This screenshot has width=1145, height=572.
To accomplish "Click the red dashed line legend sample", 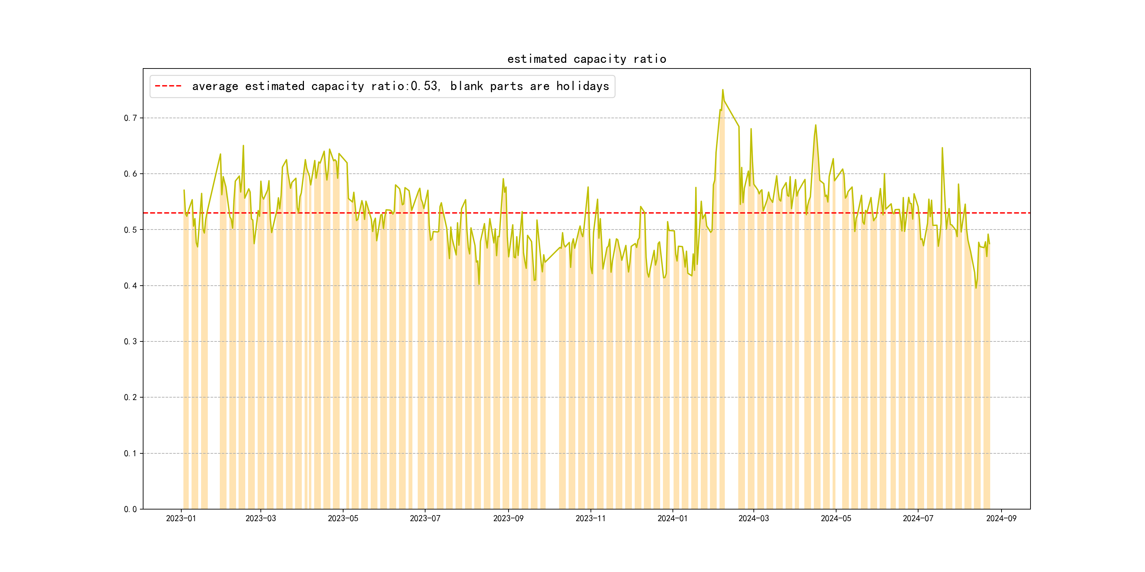I will [168, 86].
